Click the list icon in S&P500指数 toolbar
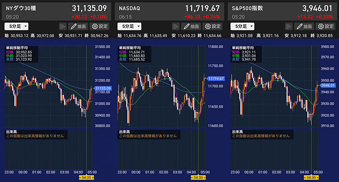This screenshot has height=182, width=339. (x=289, y=26)
